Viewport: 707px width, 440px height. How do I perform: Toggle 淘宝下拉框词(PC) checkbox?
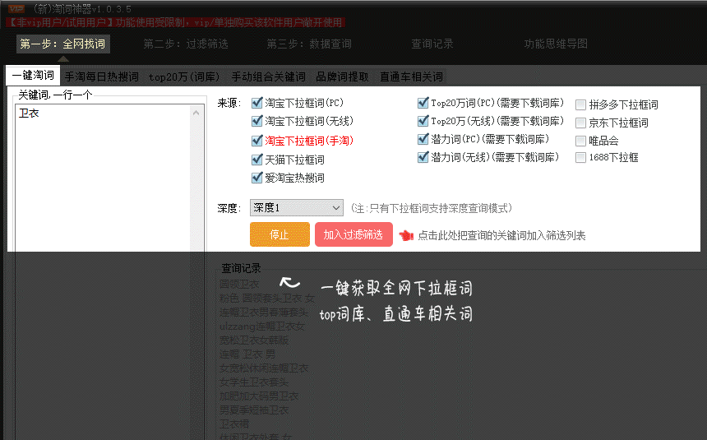256,103
